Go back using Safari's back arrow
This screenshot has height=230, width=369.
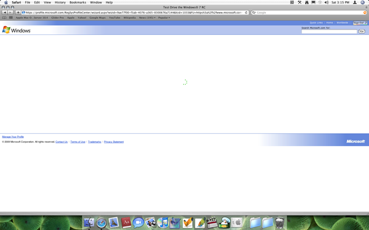pyautogui.click(x=5, y=12)
